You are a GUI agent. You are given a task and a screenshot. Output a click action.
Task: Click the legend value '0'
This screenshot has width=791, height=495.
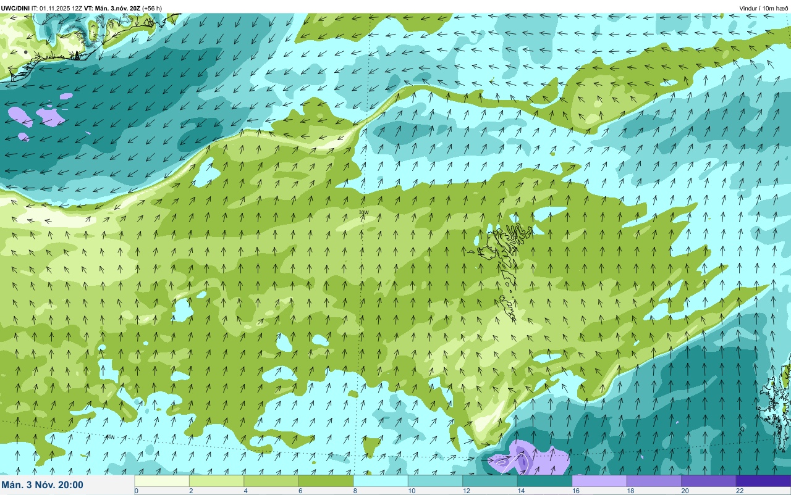[x=136, y=491]
